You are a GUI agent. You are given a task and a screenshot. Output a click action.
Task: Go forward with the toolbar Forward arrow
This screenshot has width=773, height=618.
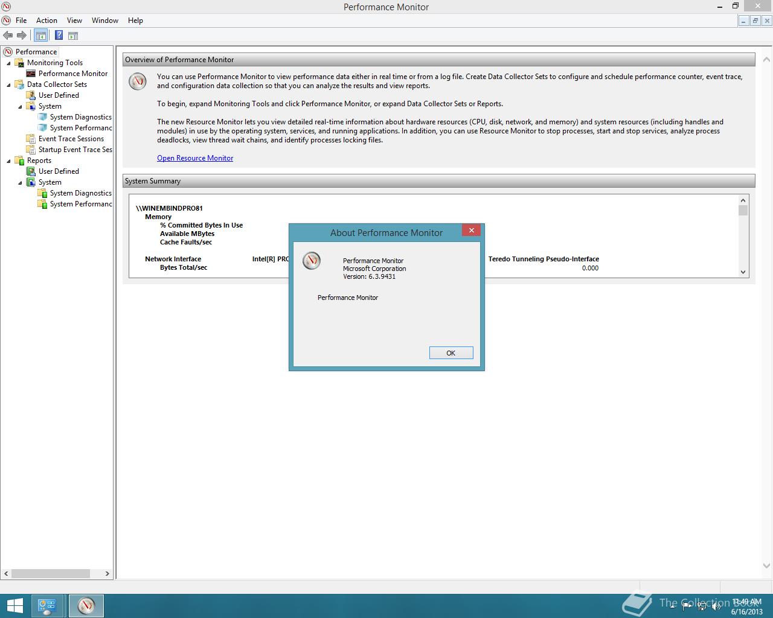point(22,36)
